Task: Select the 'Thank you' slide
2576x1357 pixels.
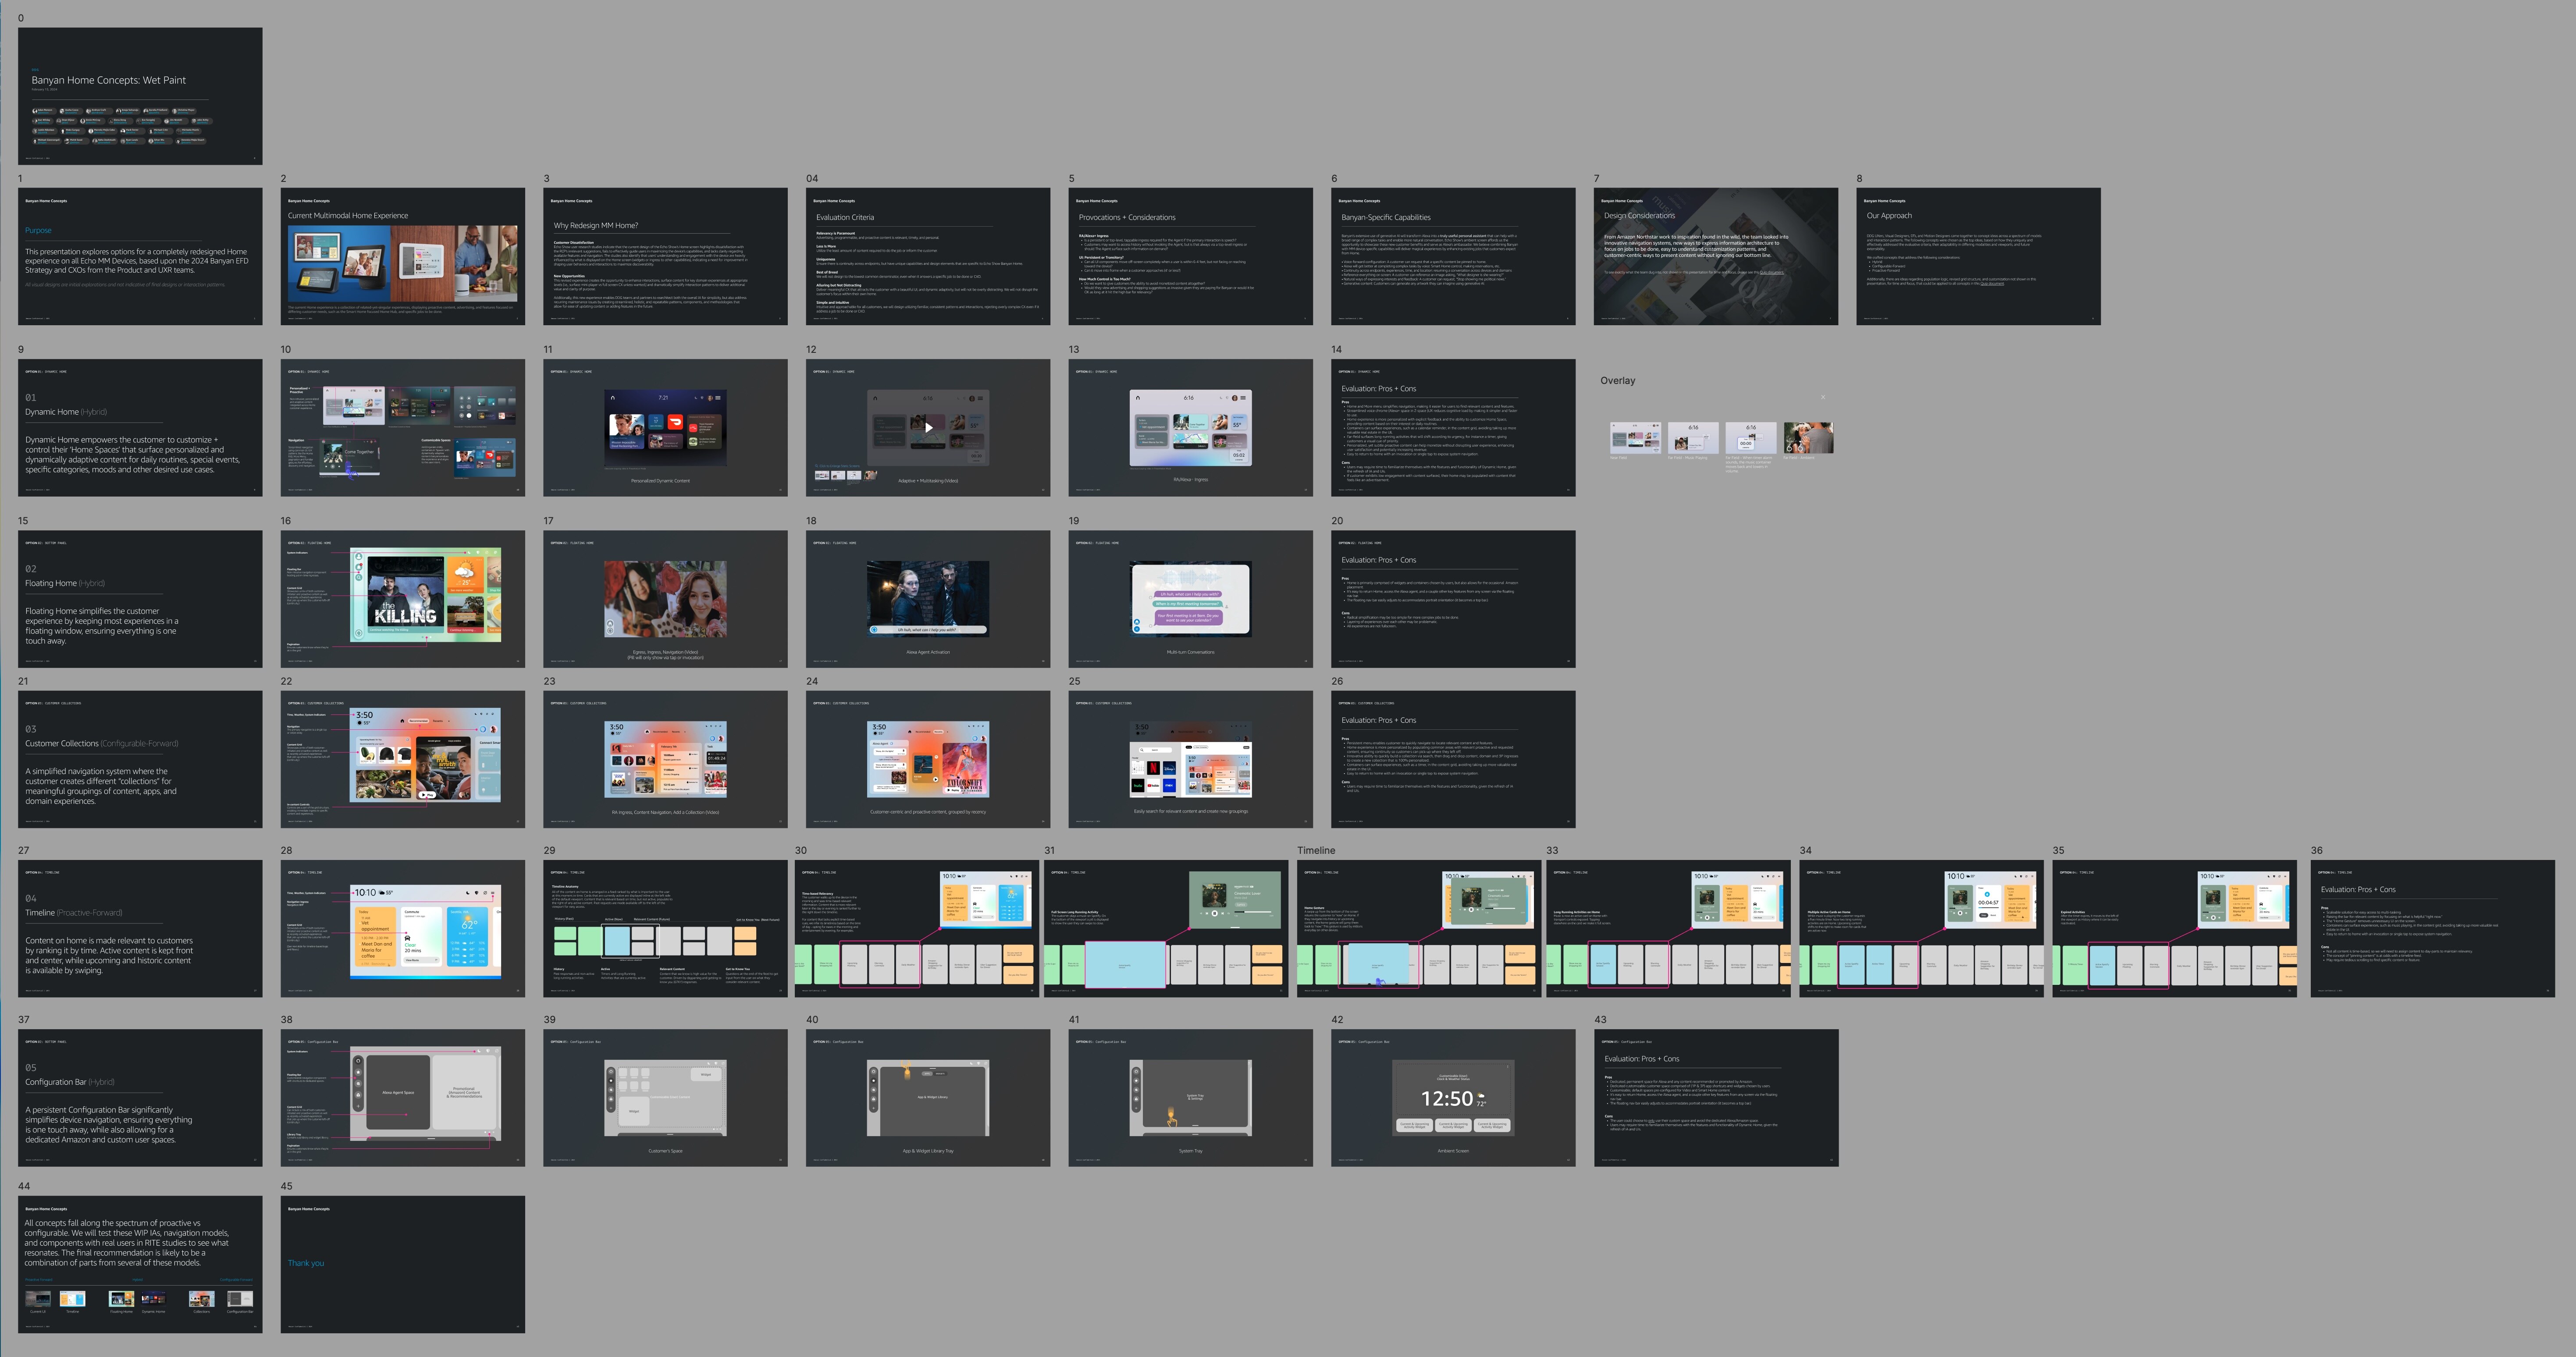Action: tap(403, 1265)
